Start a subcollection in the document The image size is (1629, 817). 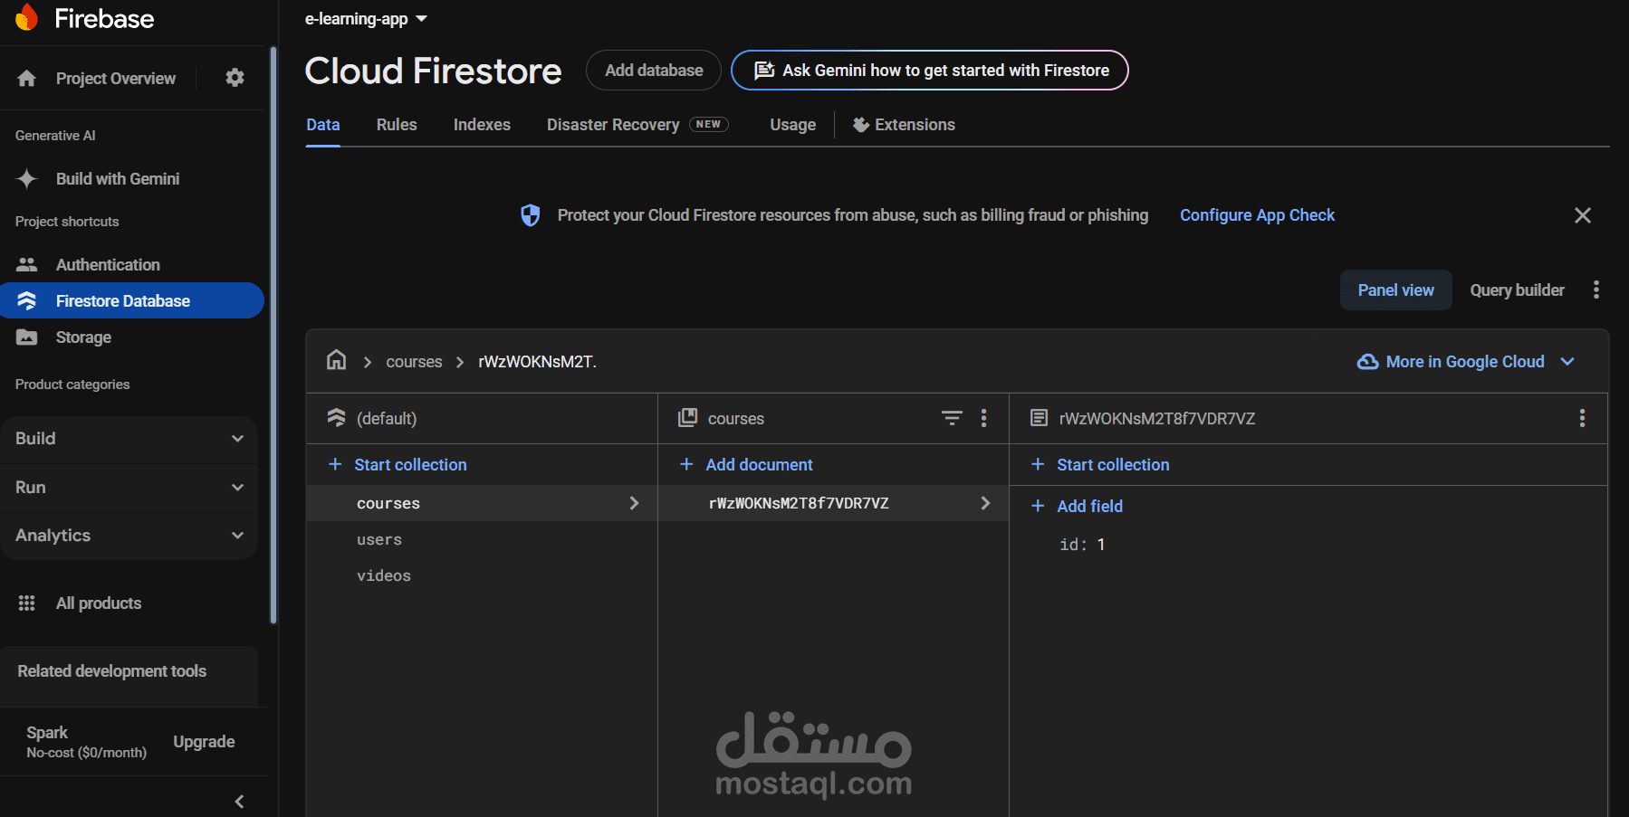pyautogui.click(x=1101, y=464)
